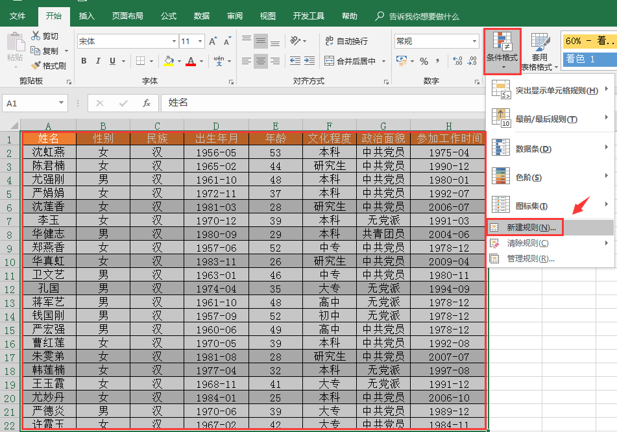This screenshot has width=617, height=432.
Task: Expand the Merge and Center dropdown arrow
Action: pyautogui.click(x=383, y=62)
